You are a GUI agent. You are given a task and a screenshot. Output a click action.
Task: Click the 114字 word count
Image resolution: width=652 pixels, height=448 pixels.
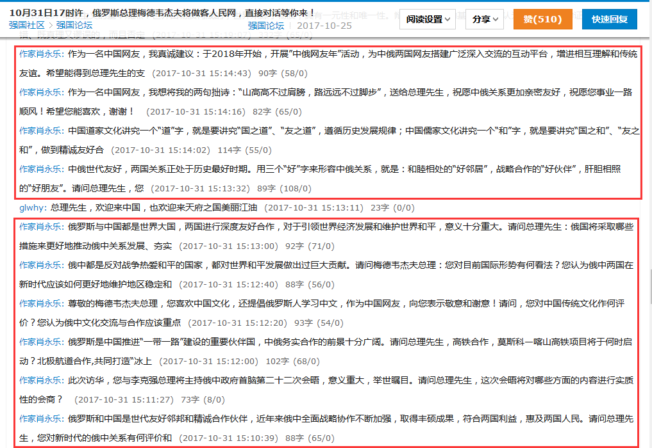[x=229, y=150]
